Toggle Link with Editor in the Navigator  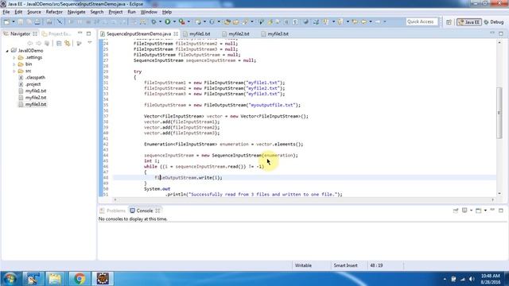tap(68, 43)
